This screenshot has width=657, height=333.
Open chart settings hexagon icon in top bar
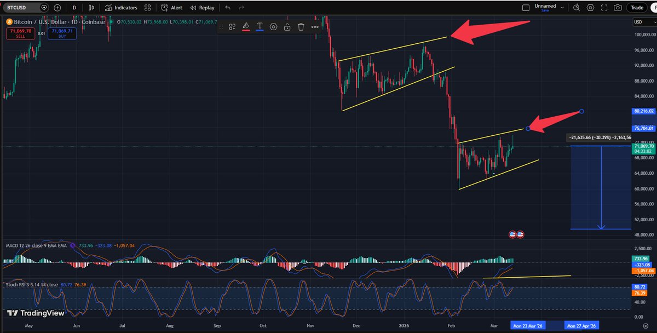[590, 8]
